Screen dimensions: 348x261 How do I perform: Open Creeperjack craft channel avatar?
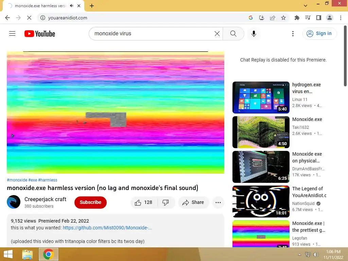[x=14, y=202]
